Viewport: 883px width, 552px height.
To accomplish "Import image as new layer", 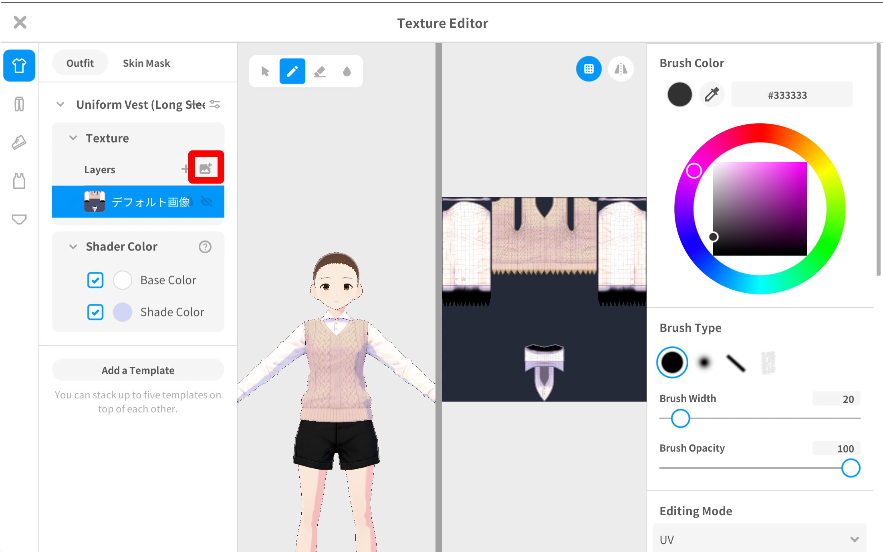I will coord(206,168).
